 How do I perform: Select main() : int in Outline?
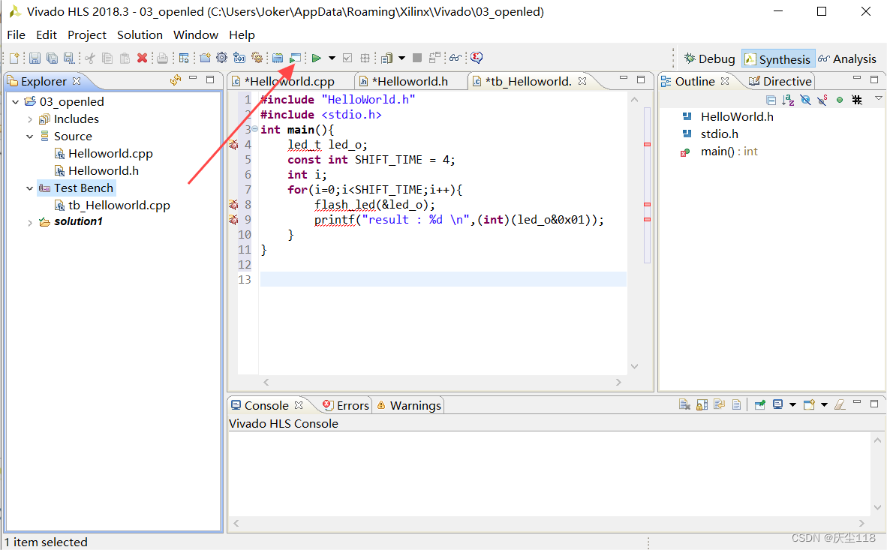[x=729, y=152]
